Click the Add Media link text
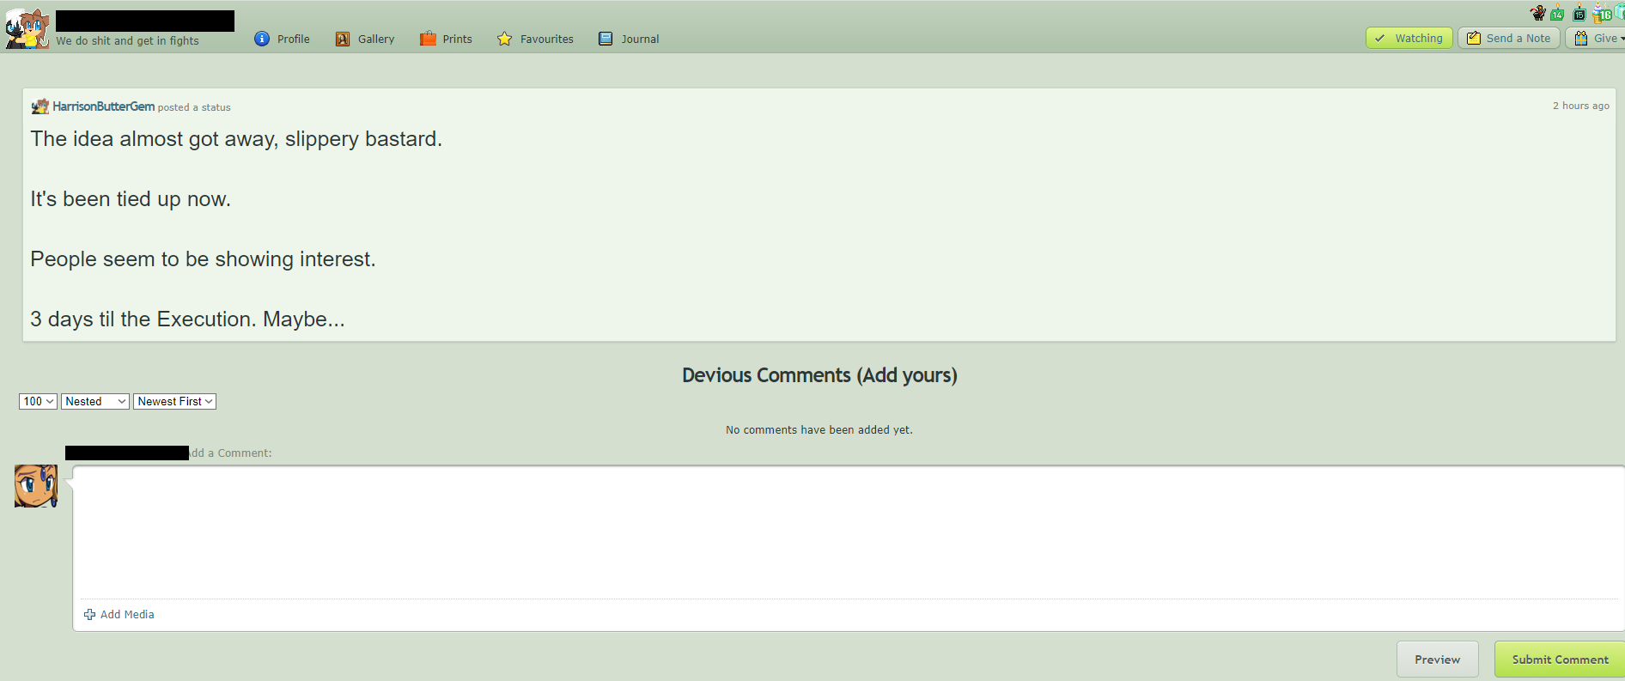1625x681 pixels. tap(127, 614)
